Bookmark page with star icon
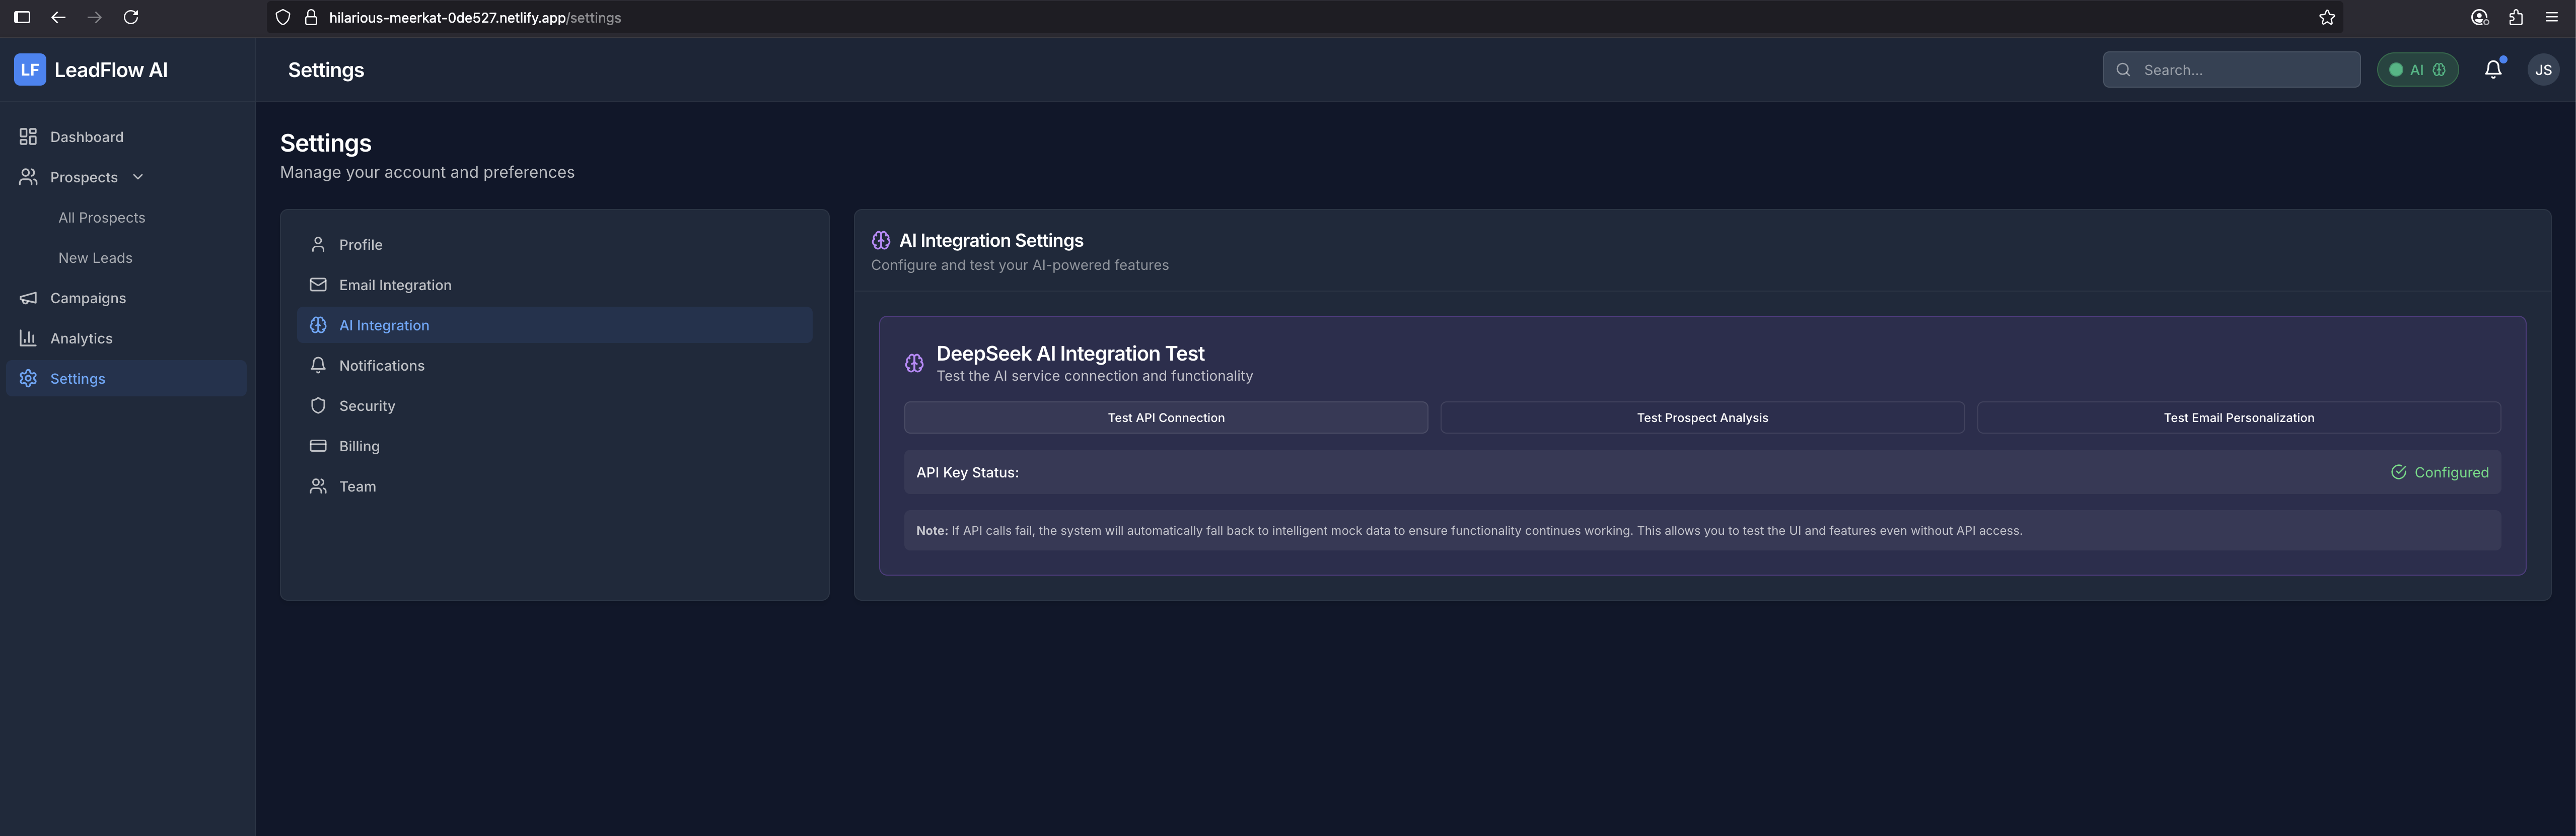This screenshot has height=836, width=2576. pos(2327,17)
